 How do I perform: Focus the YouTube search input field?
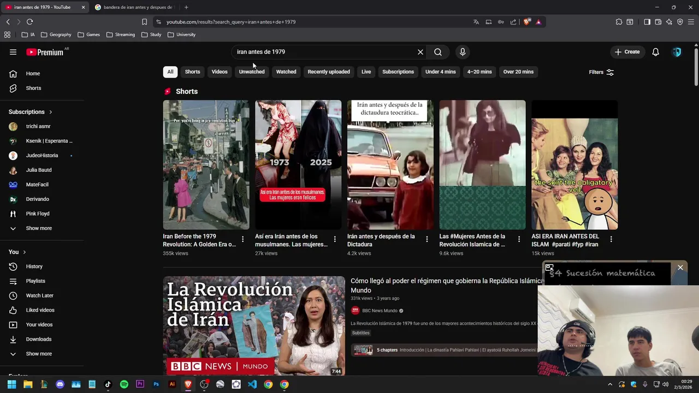click(x=325, y=52)
